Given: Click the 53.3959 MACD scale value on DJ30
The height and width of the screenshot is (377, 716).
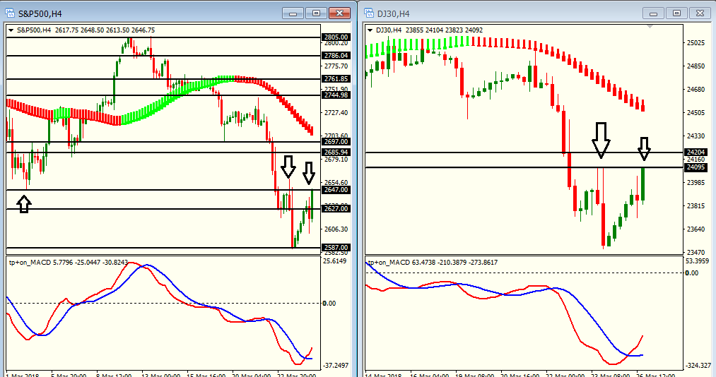Looking at the screenshot, I should pos(698,261).
